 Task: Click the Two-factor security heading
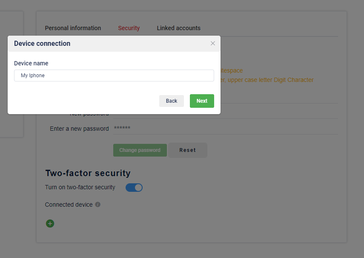[x=88, y=173]
